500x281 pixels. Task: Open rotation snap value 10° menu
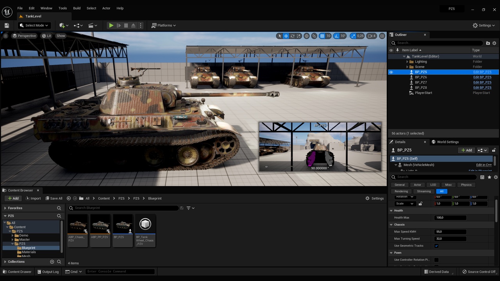[x=343, y=36]
